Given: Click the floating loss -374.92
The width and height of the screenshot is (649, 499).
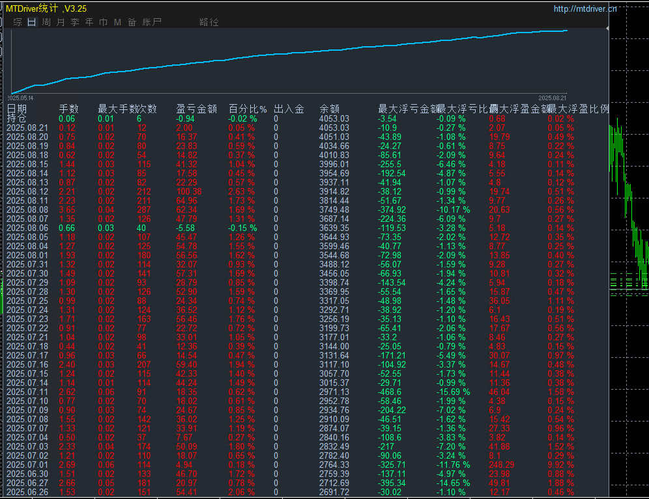Looking at the screenshot, I should tap(392, 209).
